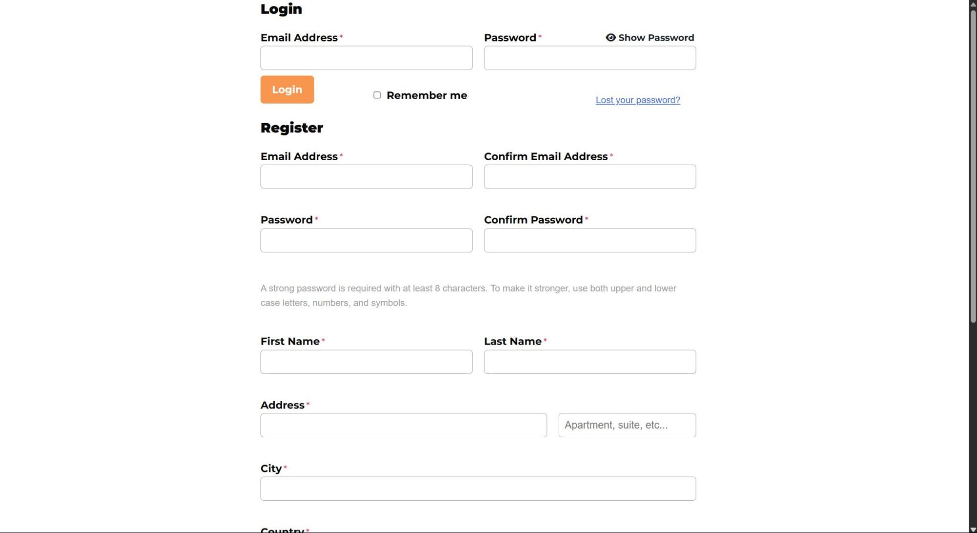This screenshot has width=977, height=533.
Task: Click the Register Password input
Action: coord(366,240)
